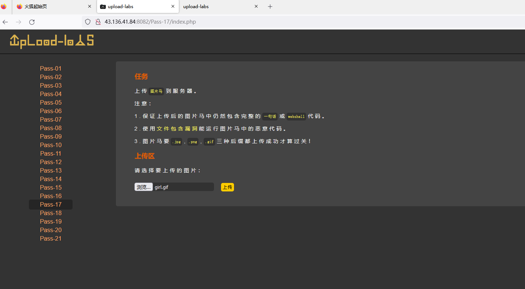Screen dimensions: 525x289
Task: Close the 火狐起始页 tab
Action: [x=89, y=6]
